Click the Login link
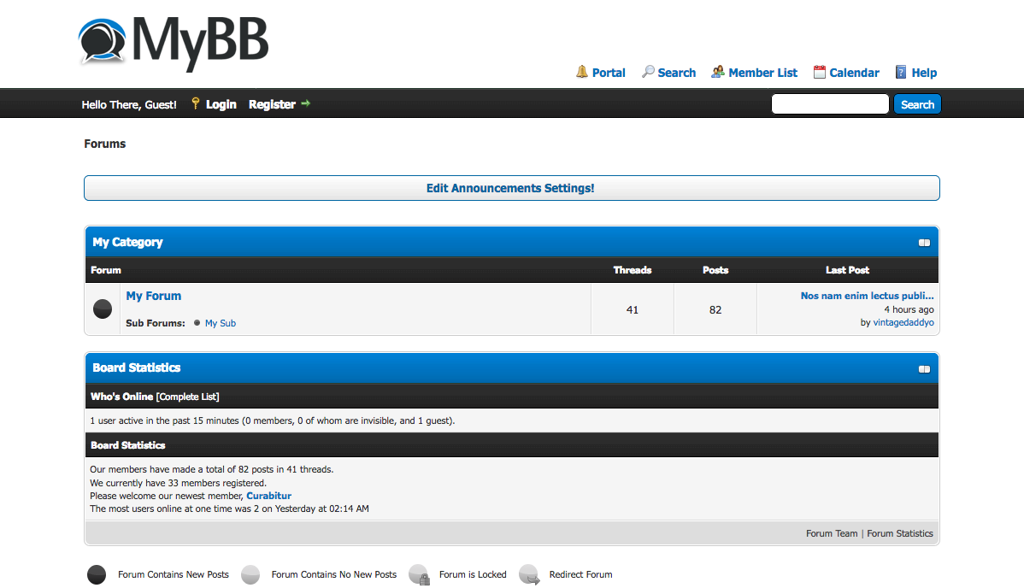1024x588 pixels. tap(221, 104)
